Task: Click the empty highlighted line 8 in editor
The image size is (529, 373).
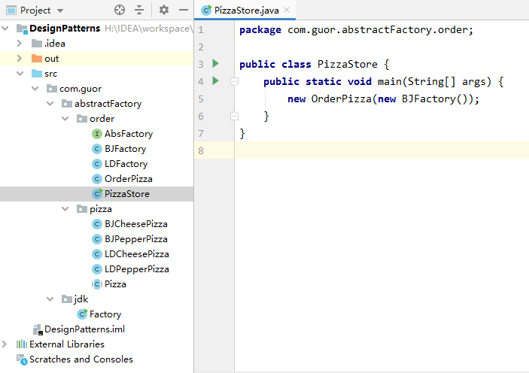Action: coord(382,150)
